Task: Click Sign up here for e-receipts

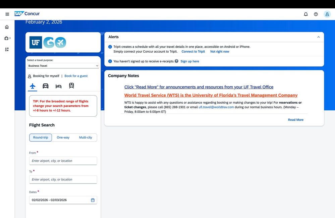Action: (190, 61)
